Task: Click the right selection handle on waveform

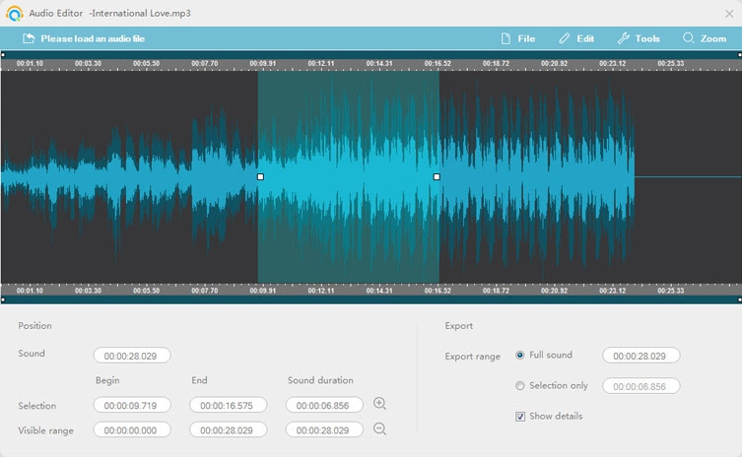Action: pyautogui.click(x=437, y=177)
